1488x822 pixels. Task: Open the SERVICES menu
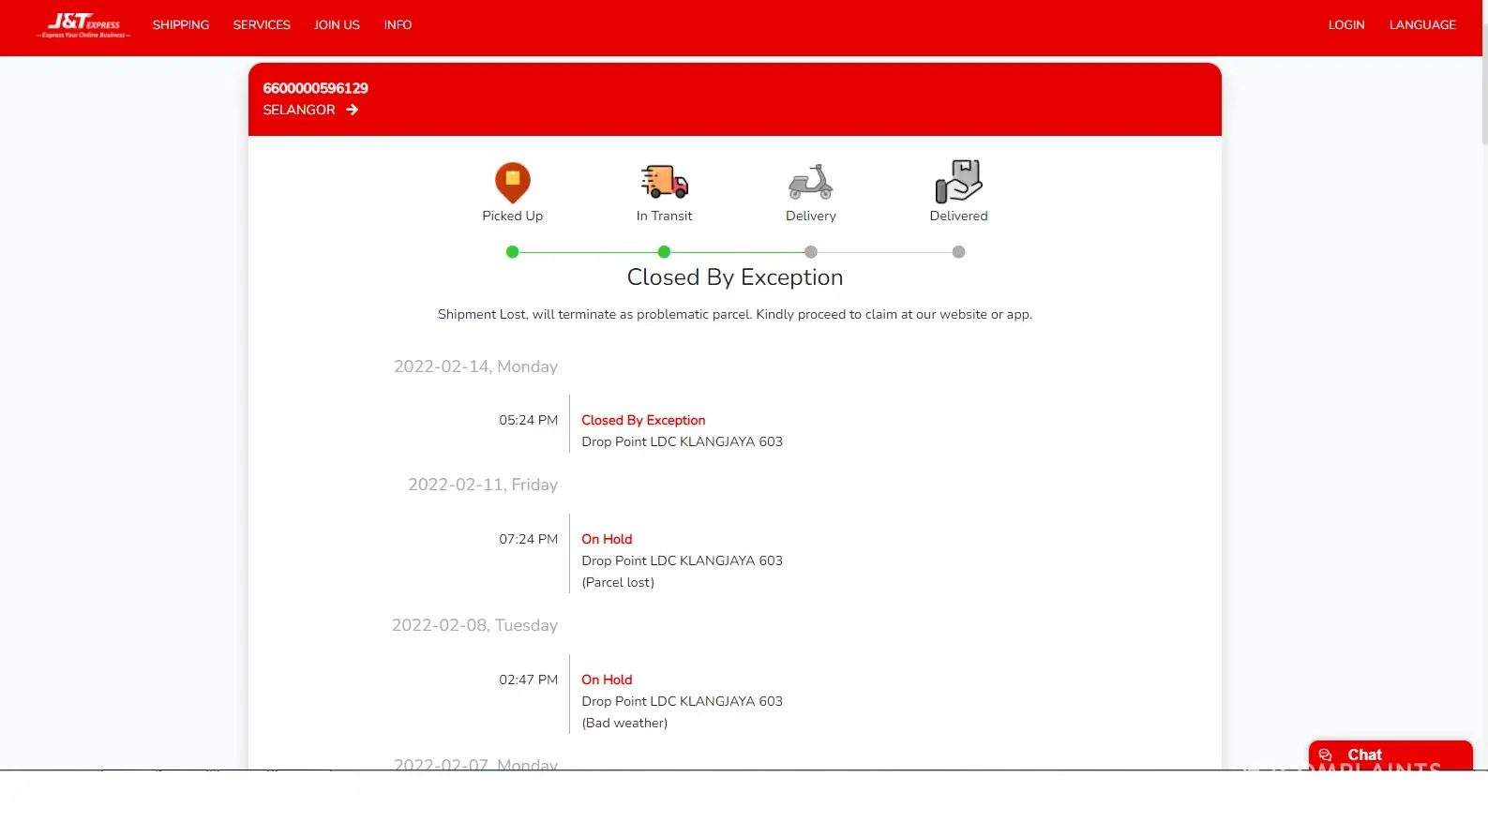262,25
